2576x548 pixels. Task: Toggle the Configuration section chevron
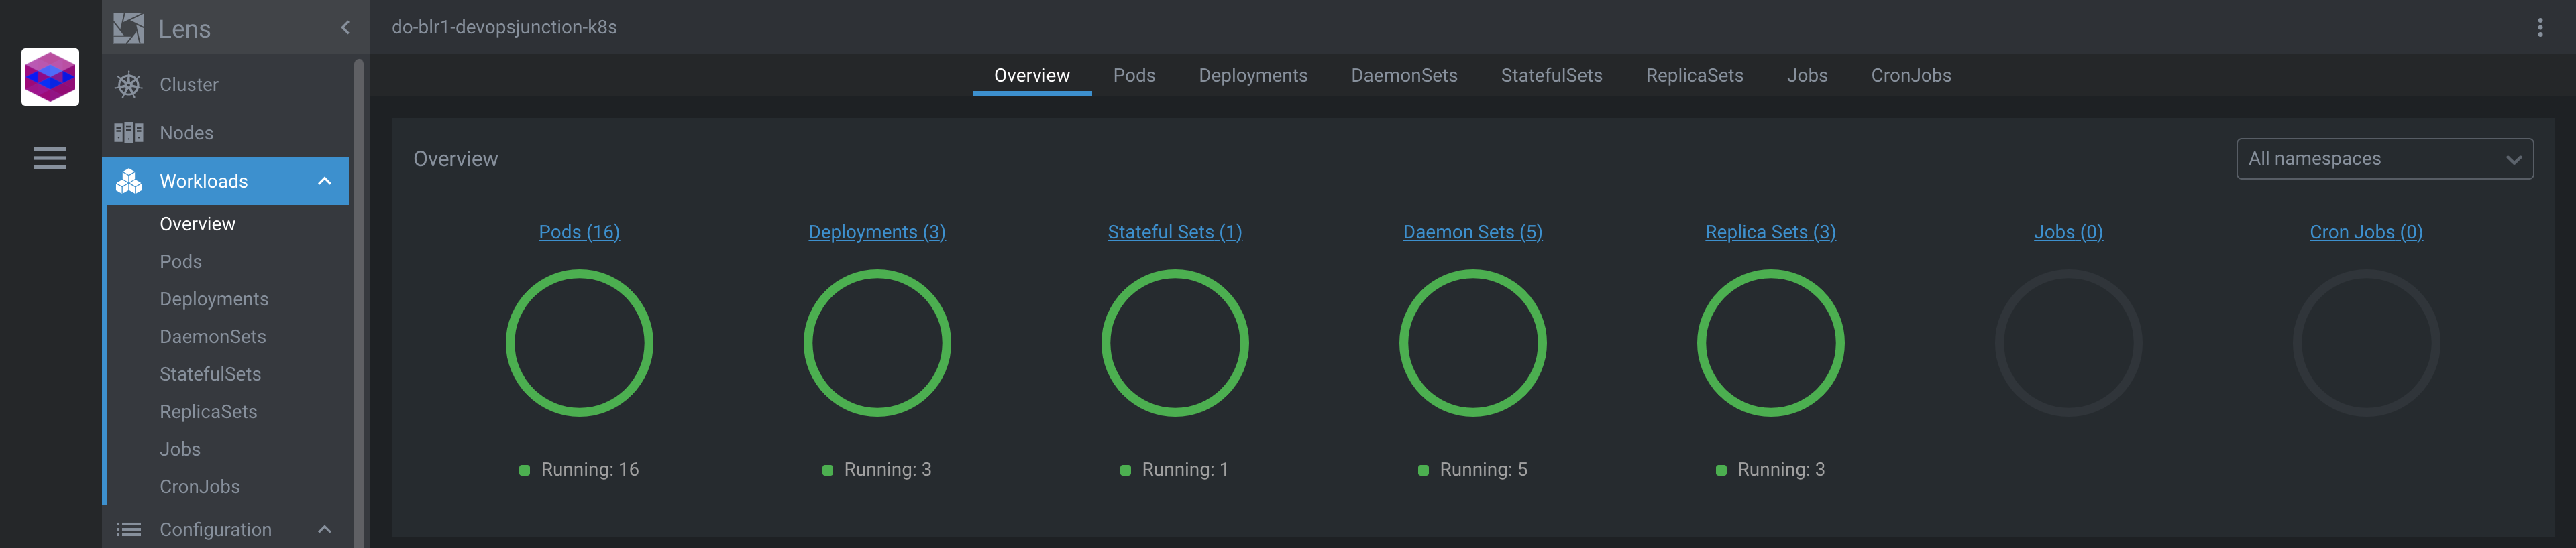(x=324, y=529)
